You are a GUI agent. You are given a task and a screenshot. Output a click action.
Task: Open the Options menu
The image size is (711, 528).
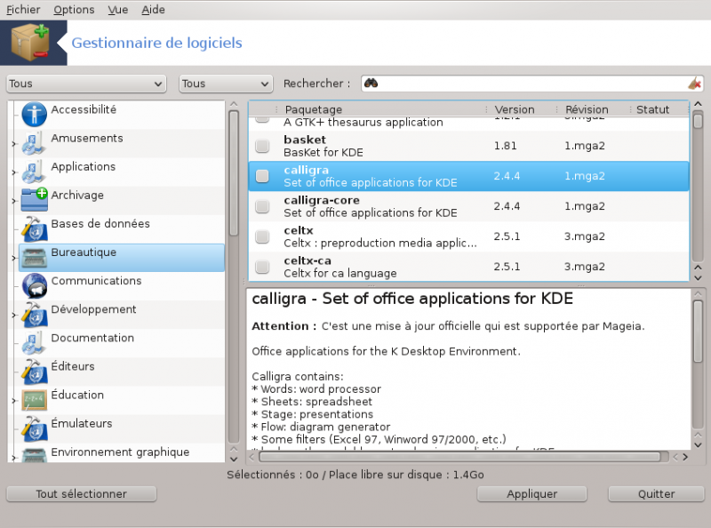tap(74, 10)
